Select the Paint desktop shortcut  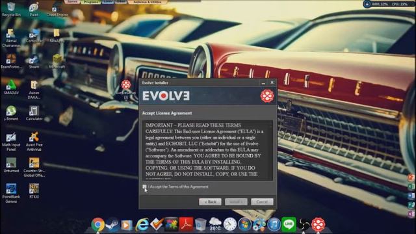point(34,10)
